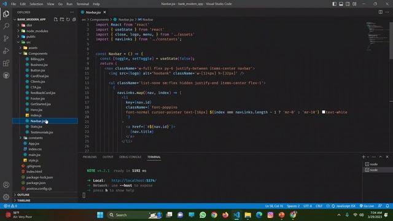The width and height of the screenshot is (393, 221).
Task: Open Windows Start menu
Action: [x=100, y=215]
